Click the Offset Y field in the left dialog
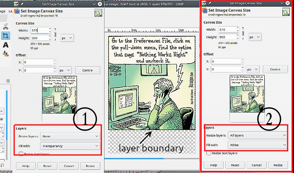The width and height of the screenshot is (294, 173). [x=38, y=70]
